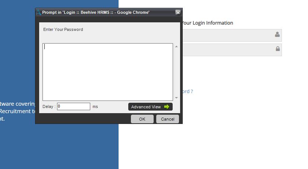The image size is (308, 169).
Task: Click the green arrow on Advanced View button
Action: [167, 107]
